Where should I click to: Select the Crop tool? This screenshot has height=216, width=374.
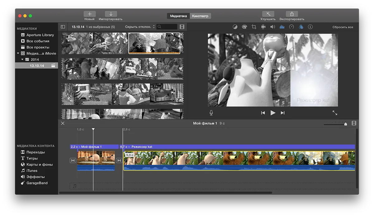(254, 27)
